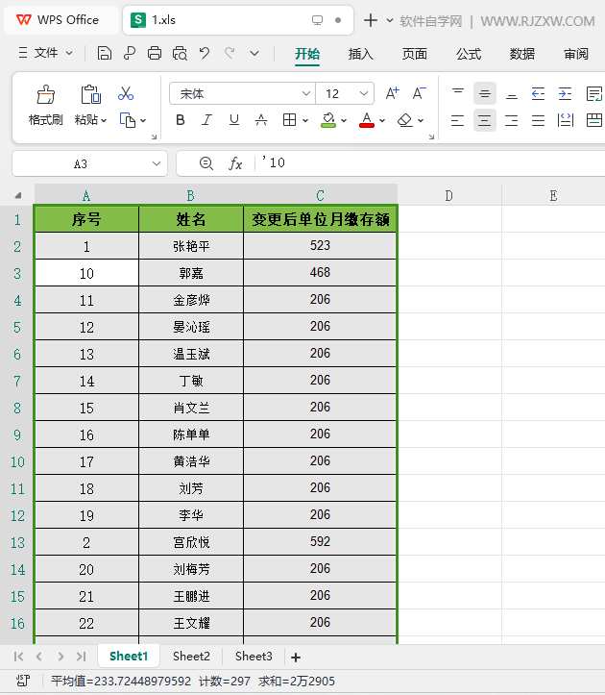Switch to the 数据 tab
This screenshot has width=605, height=695.
[522, 54]
